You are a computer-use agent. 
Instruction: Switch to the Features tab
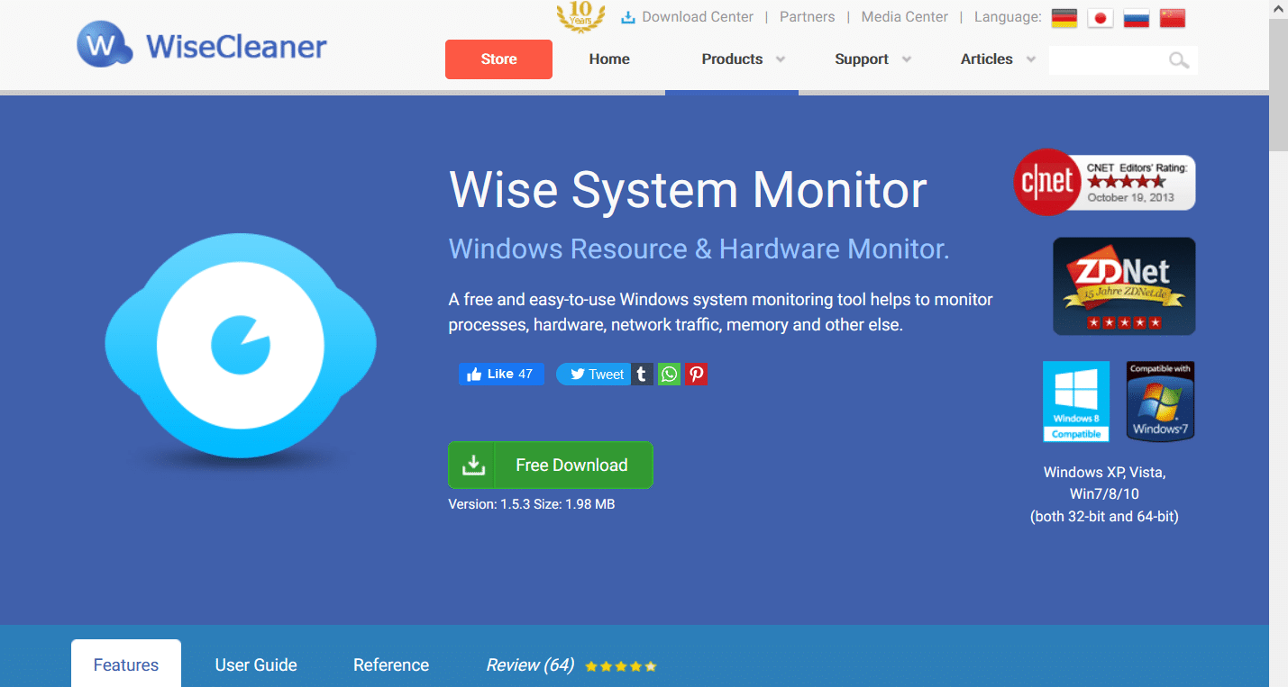tap(126, 664)
